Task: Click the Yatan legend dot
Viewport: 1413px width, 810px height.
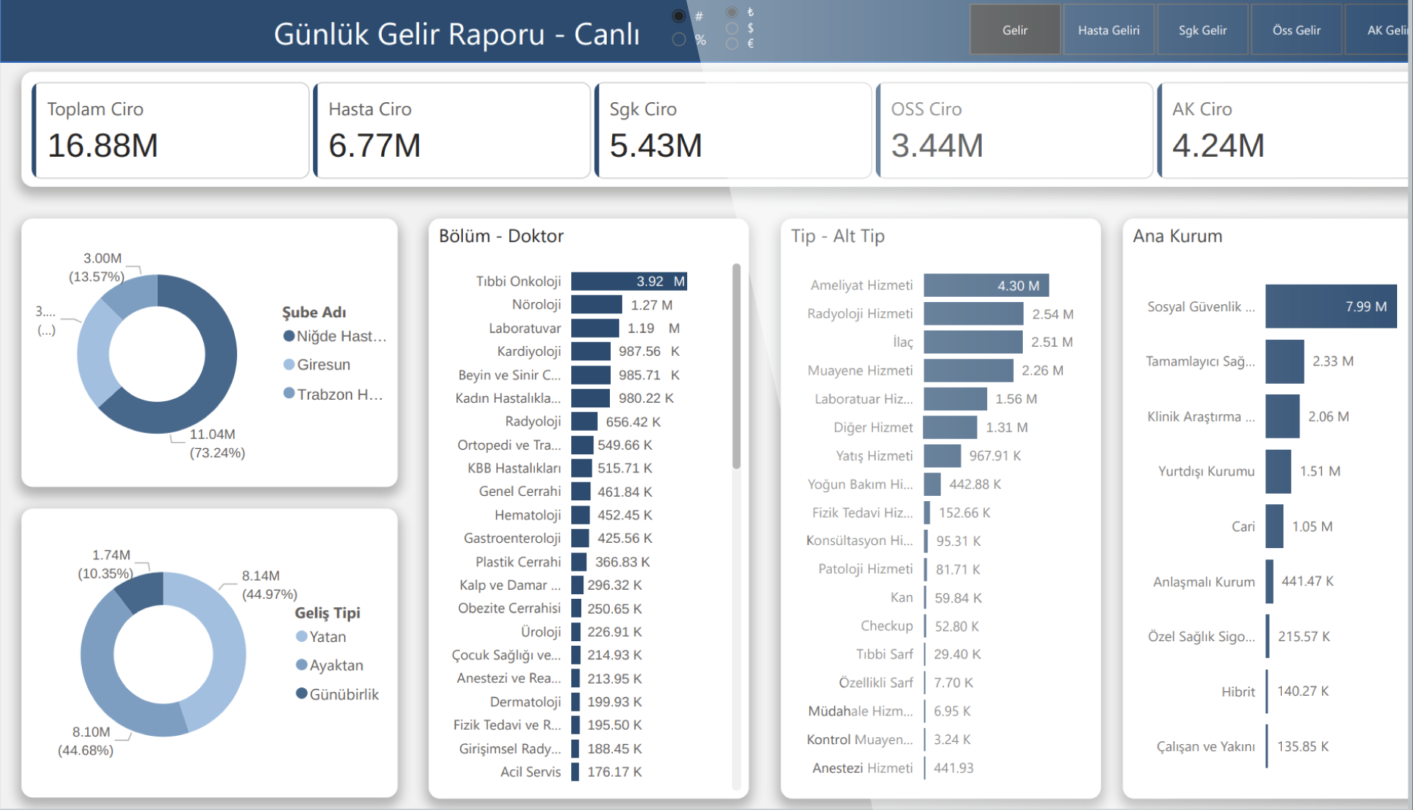Action: click(x=302, y=637)
